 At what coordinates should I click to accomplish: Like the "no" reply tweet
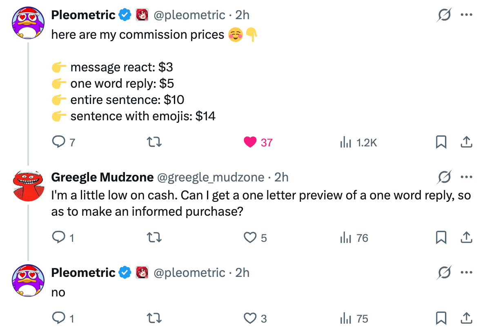pyautogui.click(x=249, y=318)
